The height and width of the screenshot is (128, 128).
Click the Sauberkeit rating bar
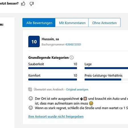53,68
